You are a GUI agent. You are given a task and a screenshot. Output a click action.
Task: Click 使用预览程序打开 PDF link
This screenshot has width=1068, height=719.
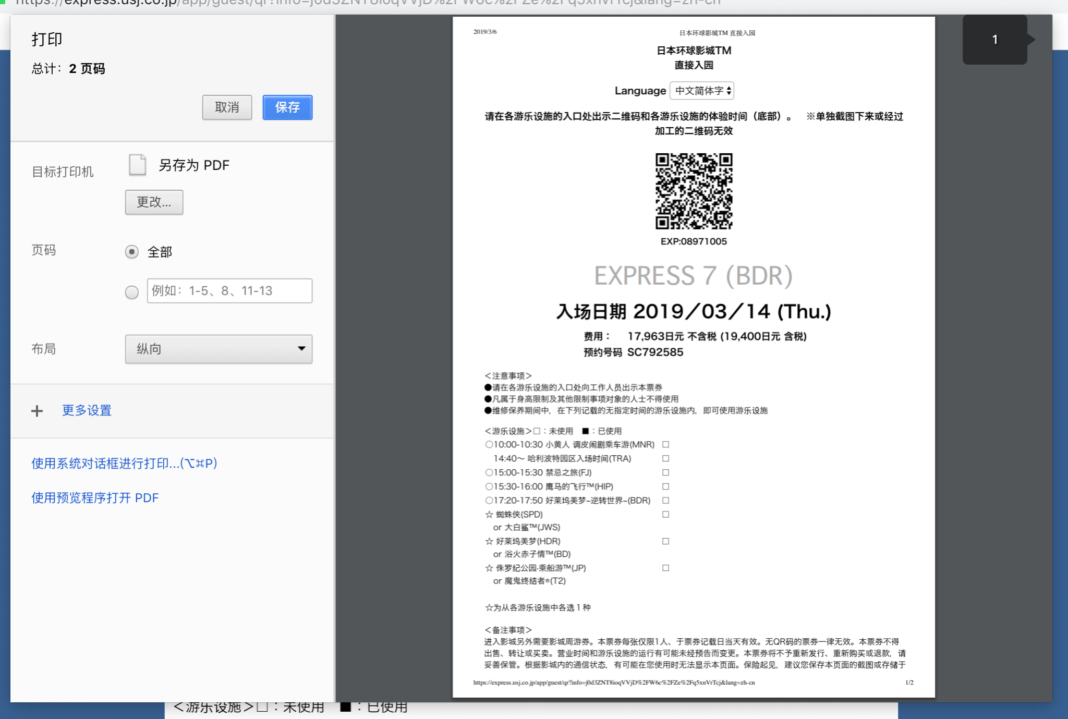point(95,498)
